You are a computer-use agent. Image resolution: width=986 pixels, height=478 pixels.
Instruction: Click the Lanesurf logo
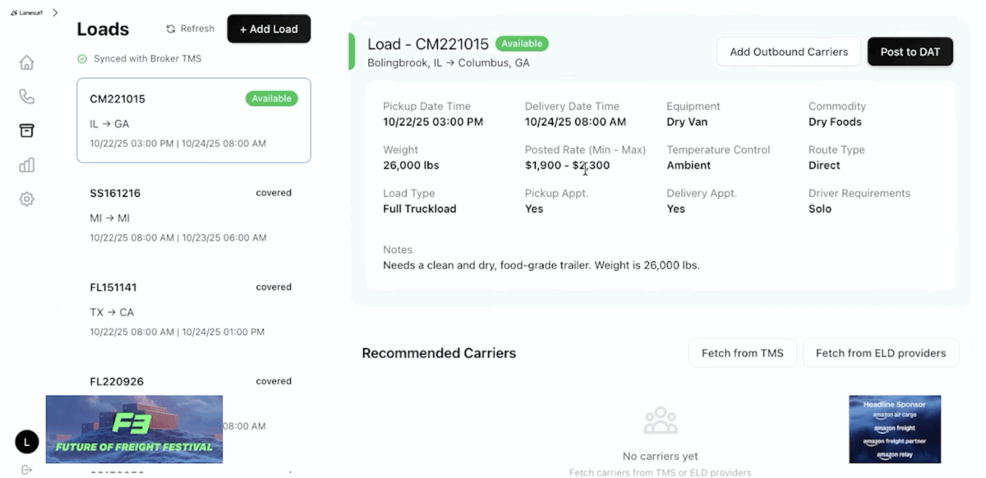(x=26, y=12)
